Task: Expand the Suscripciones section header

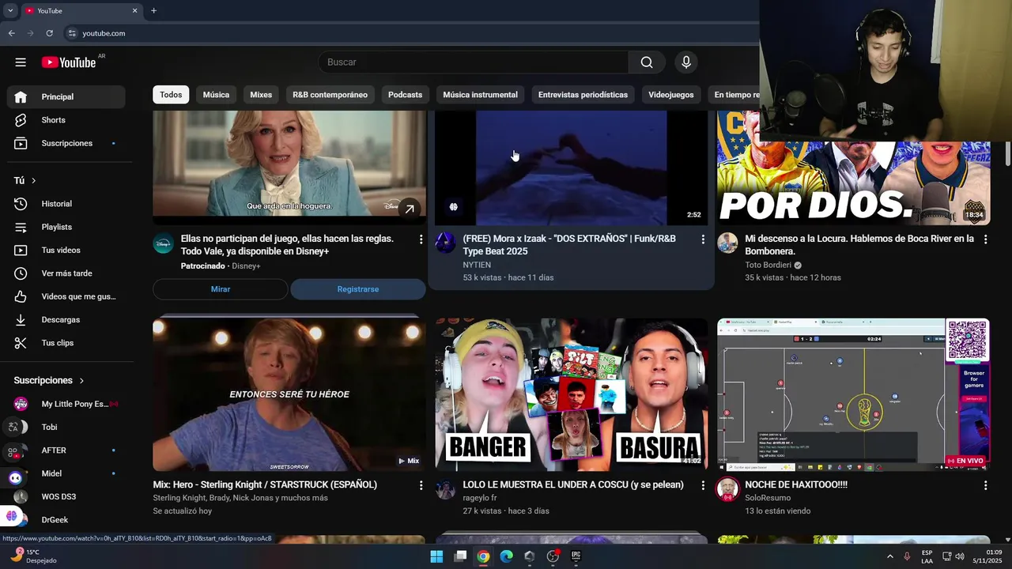Action: 49,380
